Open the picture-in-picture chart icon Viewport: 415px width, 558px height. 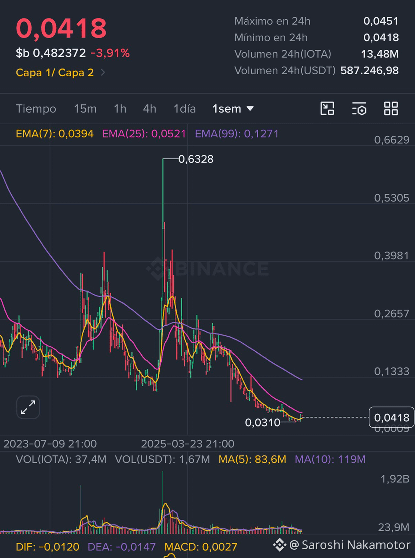tap(327, 108)
